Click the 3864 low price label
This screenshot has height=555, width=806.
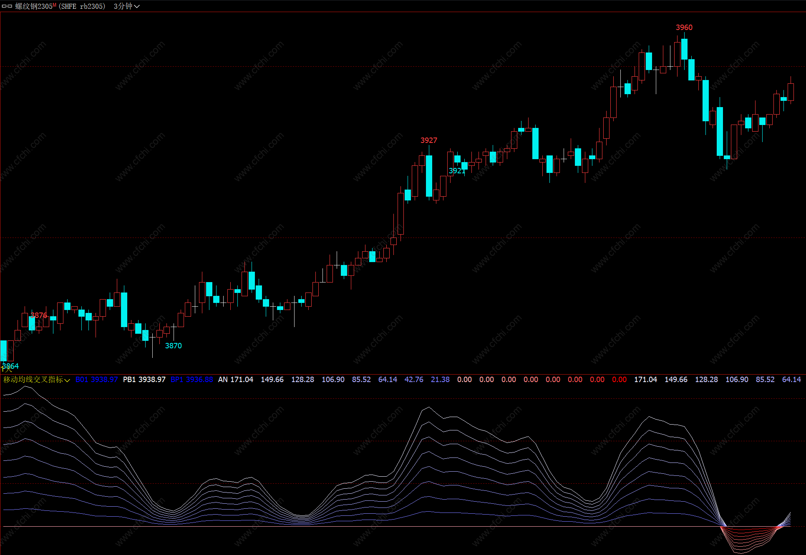tap(10, 366)
